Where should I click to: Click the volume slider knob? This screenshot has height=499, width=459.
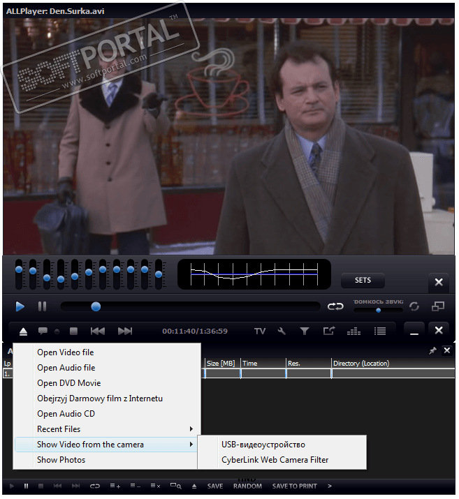click(379, 311)
